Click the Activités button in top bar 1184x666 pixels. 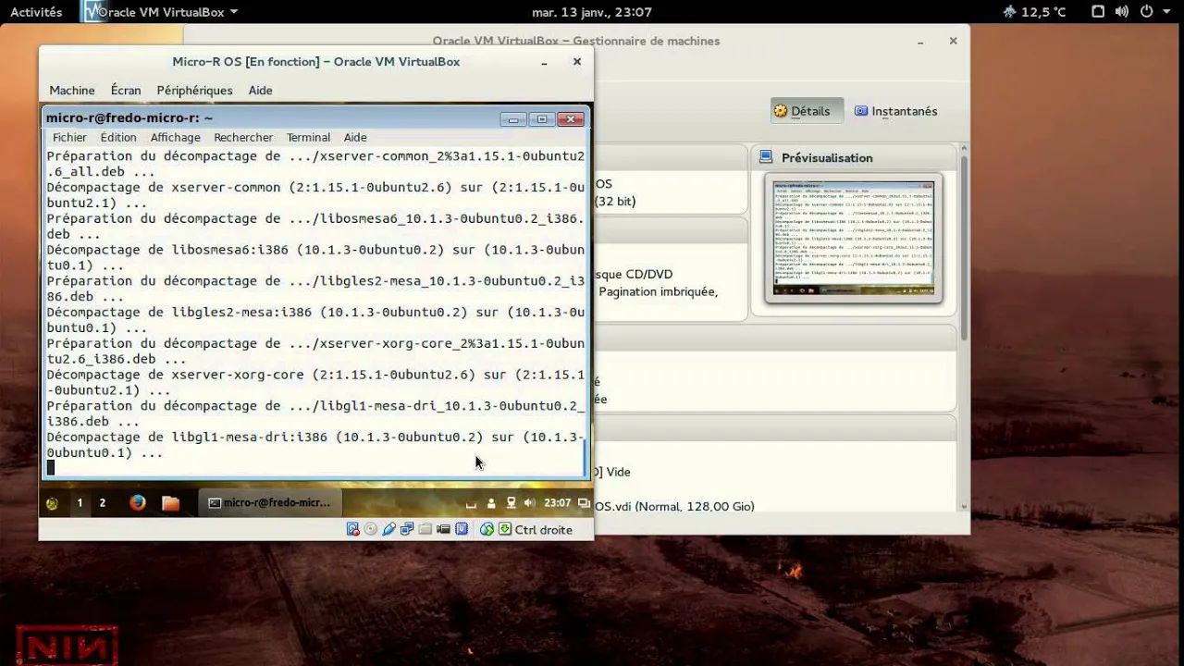(36, 12)
